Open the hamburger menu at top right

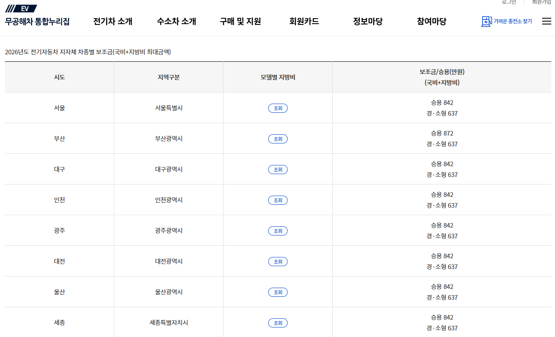547,20
